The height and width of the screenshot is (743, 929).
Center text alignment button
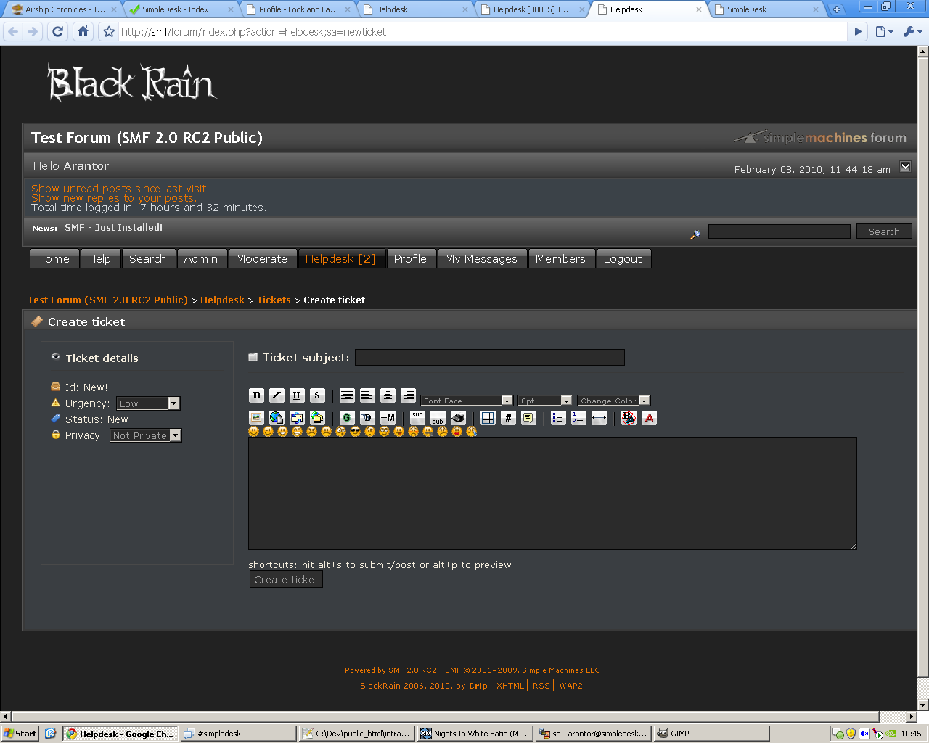click(x=388, y=395)
